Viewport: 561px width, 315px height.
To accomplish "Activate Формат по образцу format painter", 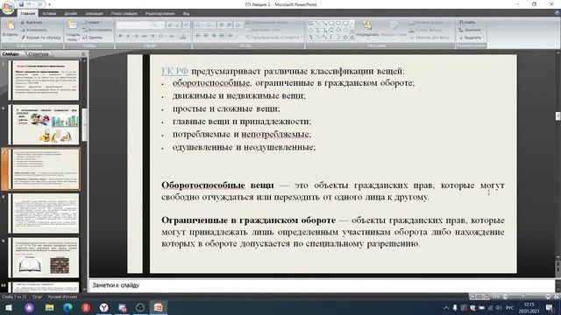I will click(x=40, y=38).
